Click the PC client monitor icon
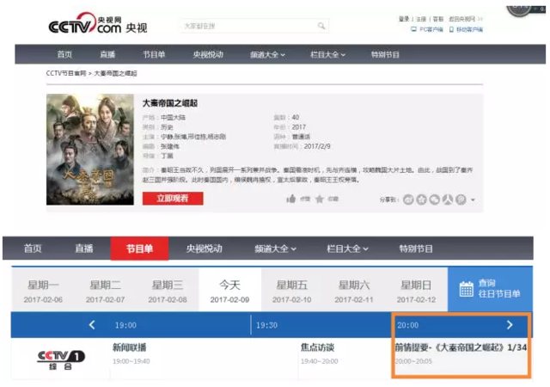550x387 pixels. (414, 29)
